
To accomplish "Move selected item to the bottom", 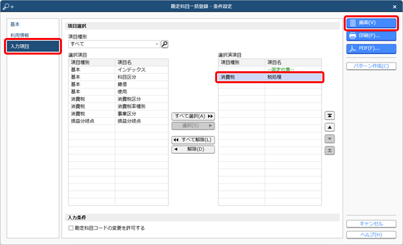I will [x=330, y=150].
